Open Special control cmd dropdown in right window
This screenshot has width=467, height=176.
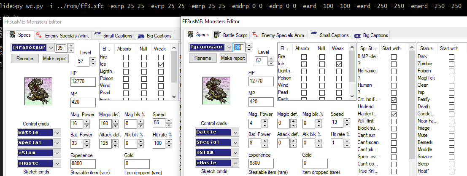[235, 142]
